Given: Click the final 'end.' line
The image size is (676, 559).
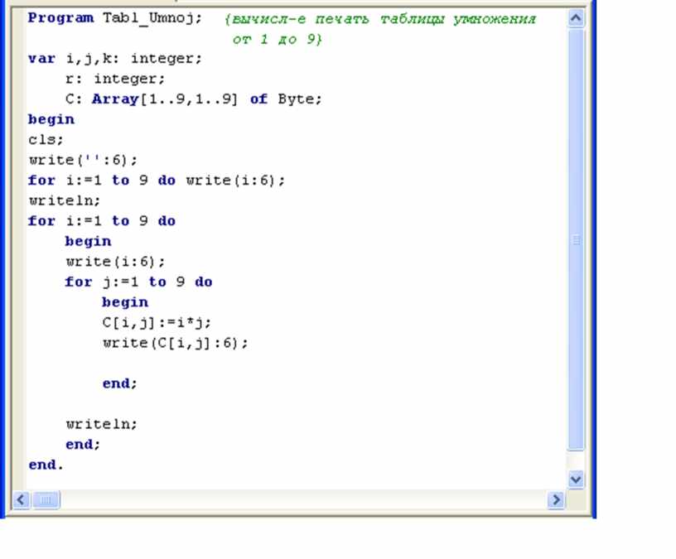Looking at the screenshot, I should pyautogui.click(x=46, y=465).
